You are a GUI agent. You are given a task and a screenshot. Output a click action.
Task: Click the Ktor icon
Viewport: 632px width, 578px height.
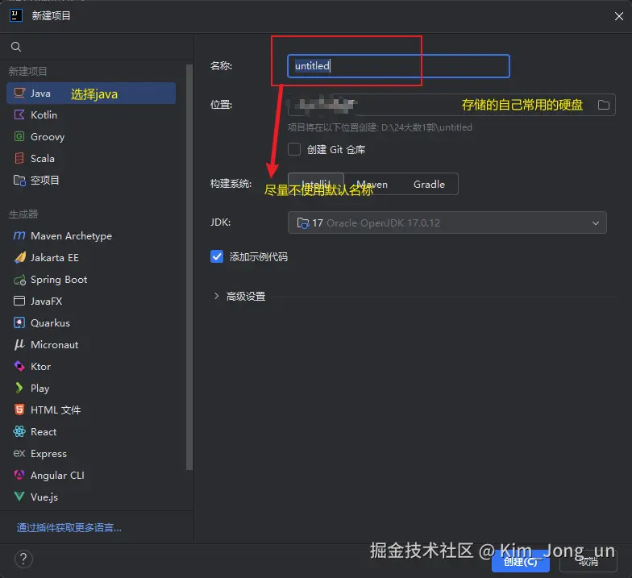tap(19, 366)
